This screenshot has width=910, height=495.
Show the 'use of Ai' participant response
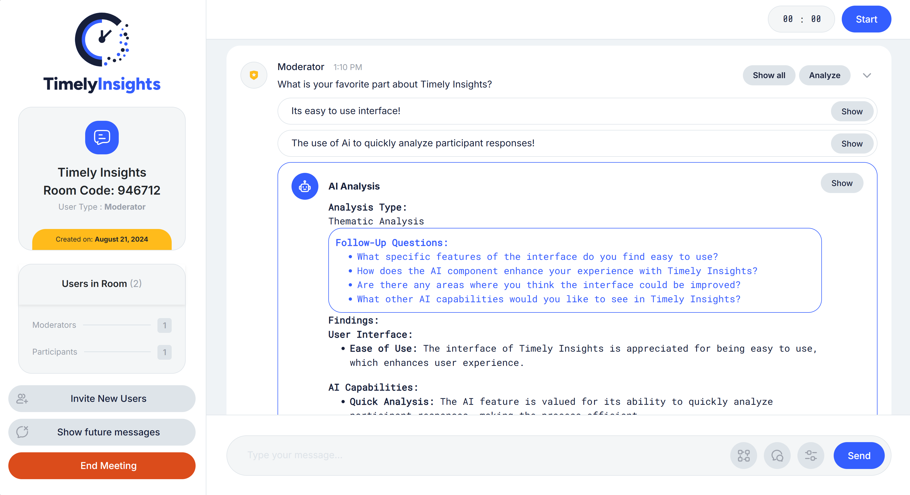pos(852,144)
